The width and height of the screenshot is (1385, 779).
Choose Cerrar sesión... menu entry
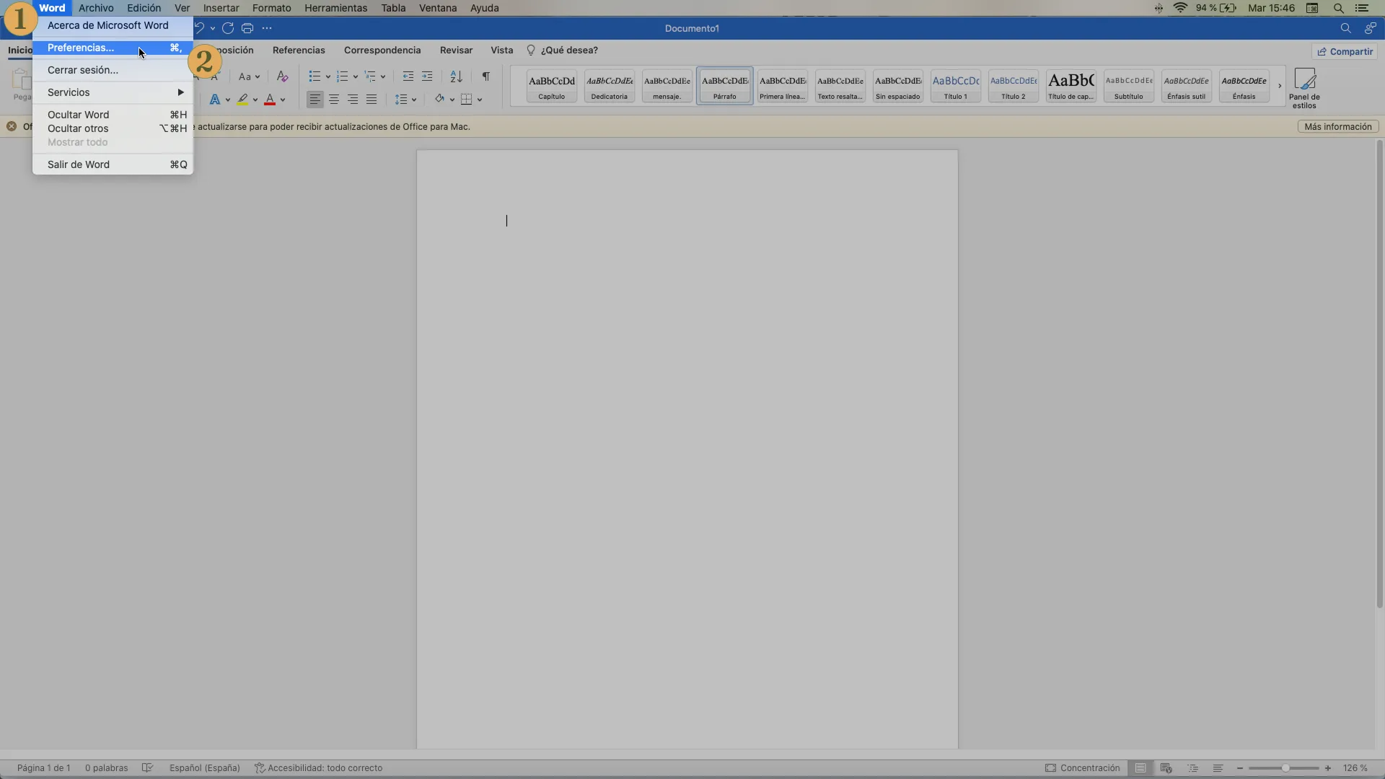pos(113,70)
